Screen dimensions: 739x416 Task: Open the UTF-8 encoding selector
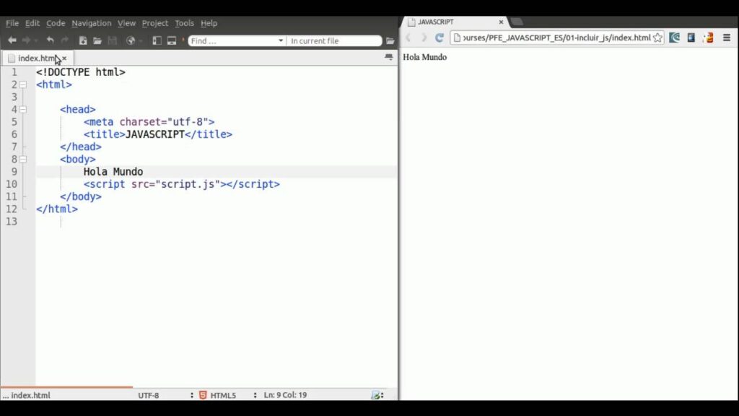(x=192, y=395)
